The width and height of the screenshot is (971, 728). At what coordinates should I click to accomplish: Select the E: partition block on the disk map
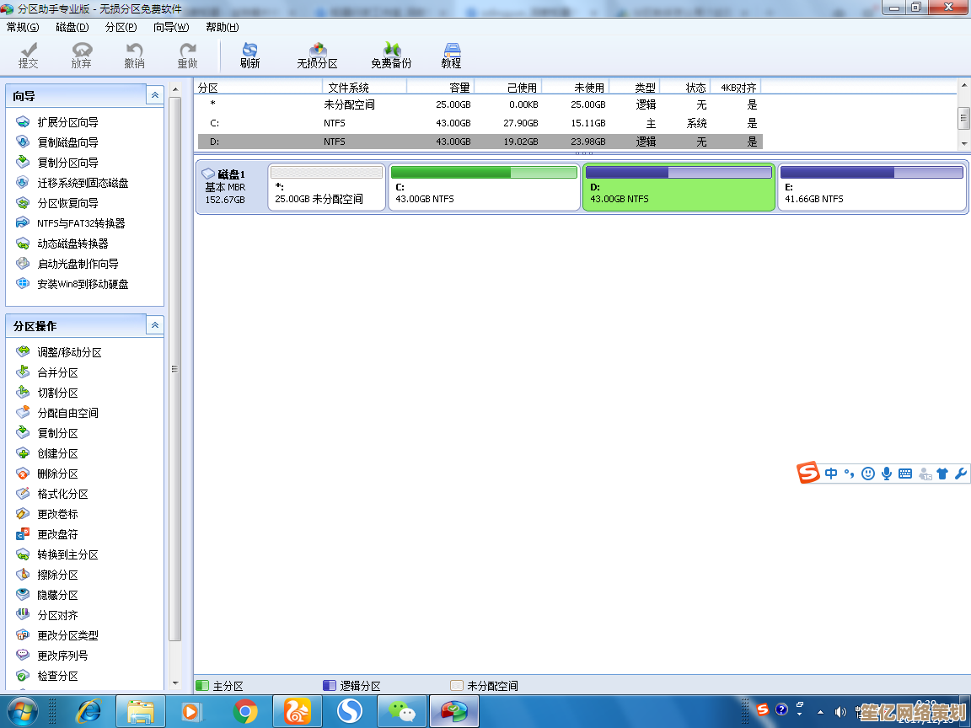[872, 187]
